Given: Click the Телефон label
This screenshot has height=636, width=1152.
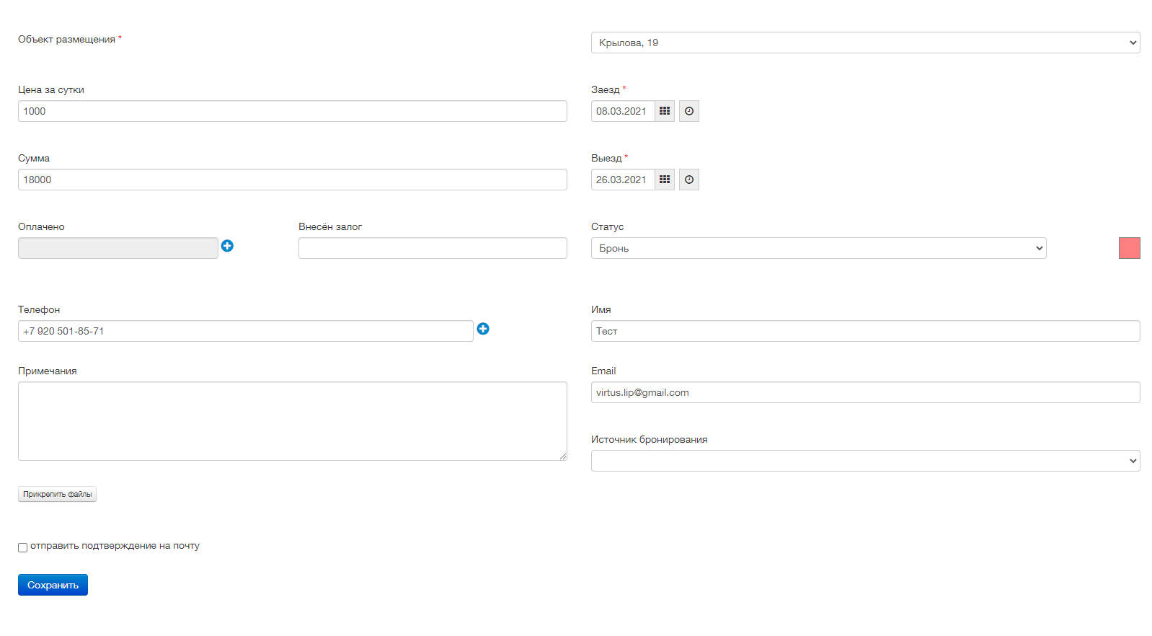Looking at the screenshot, I should [39, 310].
